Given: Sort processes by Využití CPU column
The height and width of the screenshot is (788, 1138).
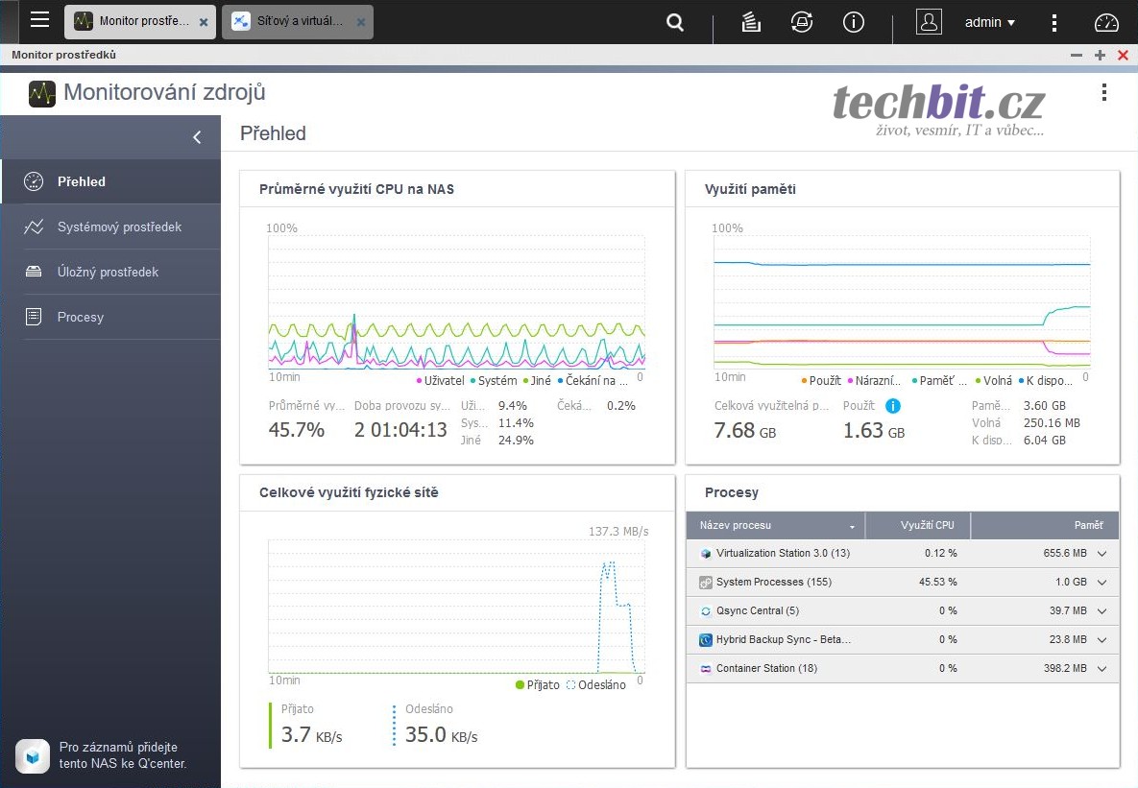Looking at the screenshot, I should 927,526.
